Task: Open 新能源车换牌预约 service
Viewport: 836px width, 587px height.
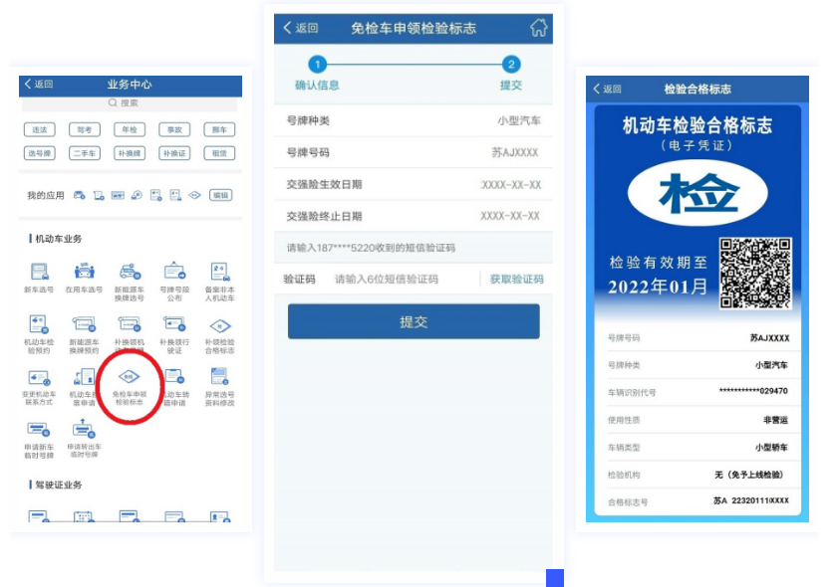Action: [84, 334]
